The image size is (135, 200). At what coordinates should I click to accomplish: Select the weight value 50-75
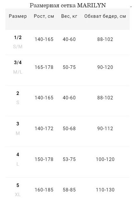pos(69,67)
